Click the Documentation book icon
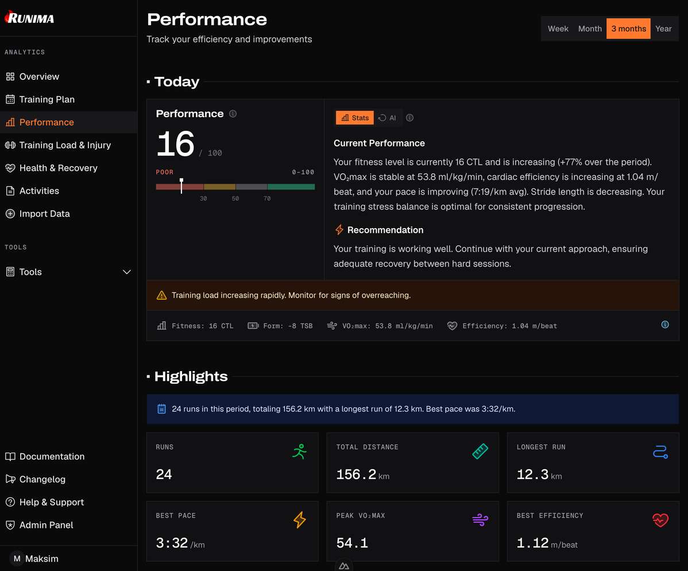This screenshot has width=688, height=571. click(10, 457)
